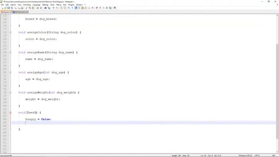Open the Settings menu
The image size is (279, 157).
(45, 5)
